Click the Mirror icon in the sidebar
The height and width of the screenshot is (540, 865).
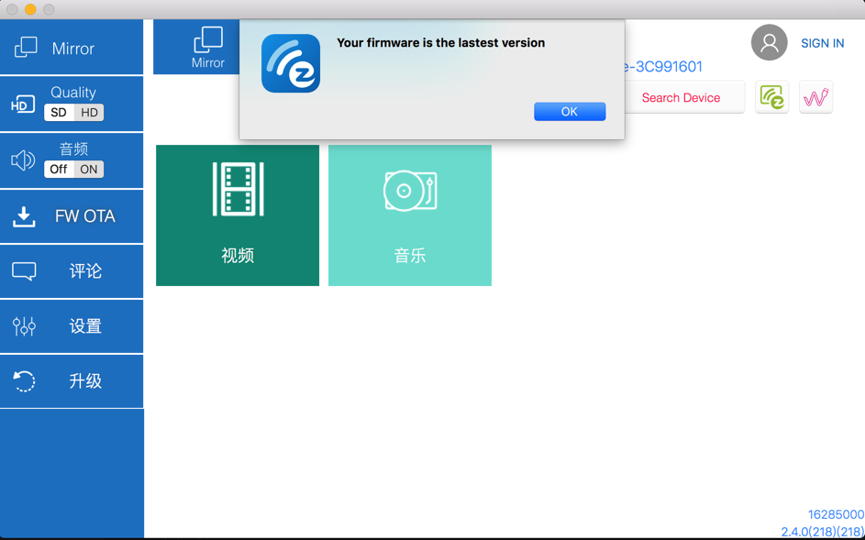[x=26, y=48]
